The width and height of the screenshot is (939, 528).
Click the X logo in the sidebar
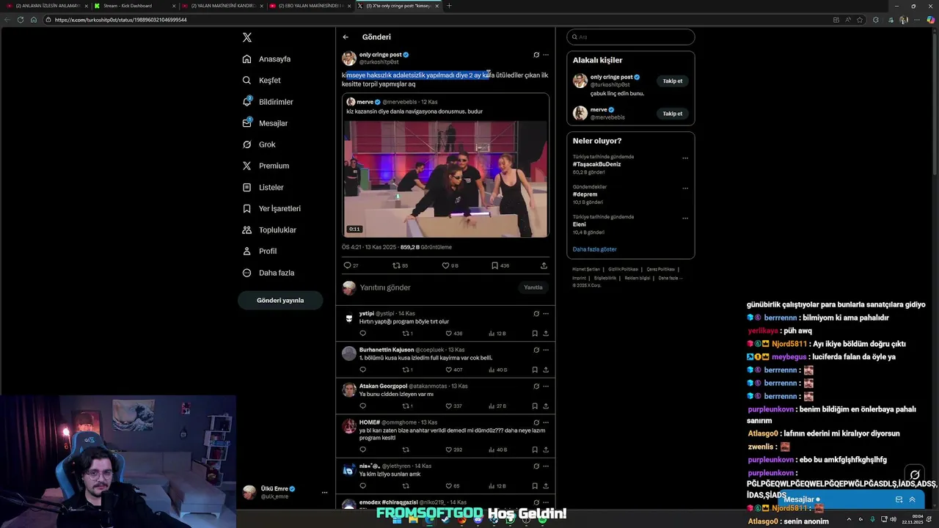pos(247,37)
